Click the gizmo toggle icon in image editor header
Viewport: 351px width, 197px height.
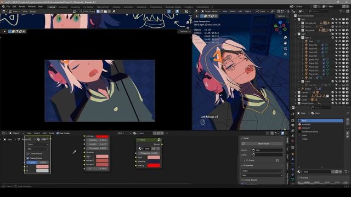[169, 11]
